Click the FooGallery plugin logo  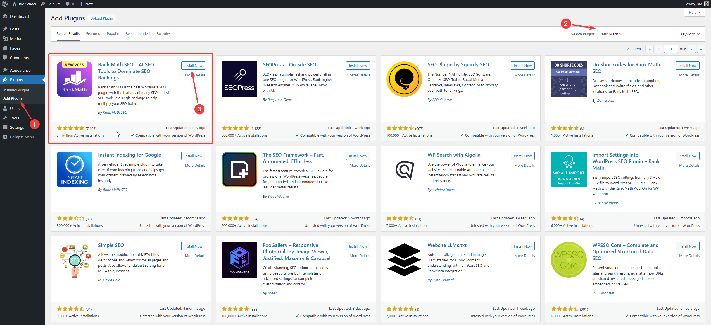[x=239, y=260]
